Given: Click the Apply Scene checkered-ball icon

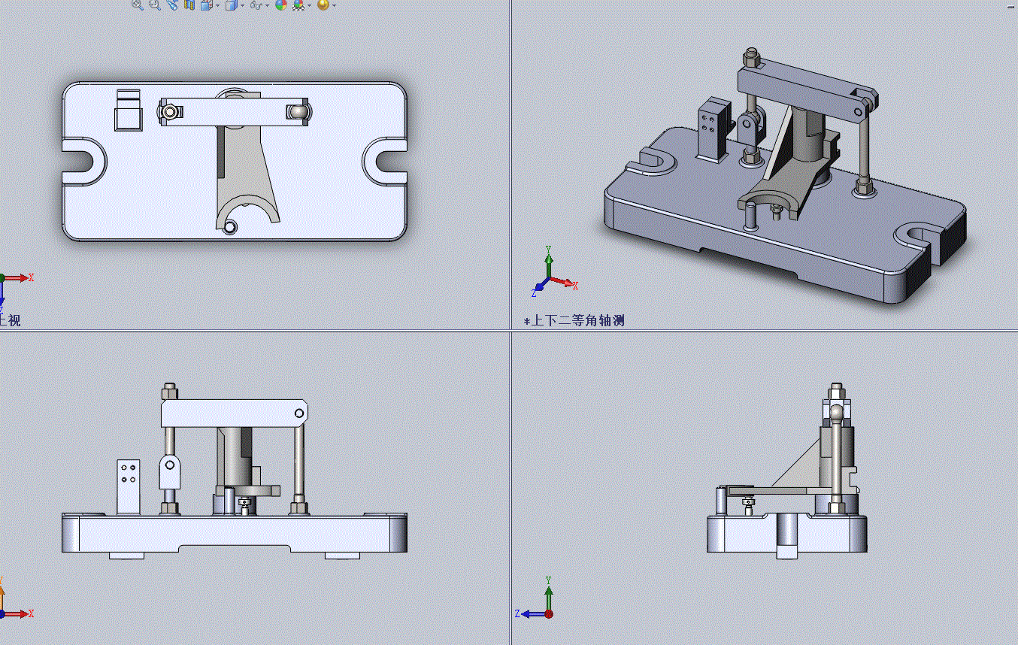Looking at the screenshot, I should point(300,5).
